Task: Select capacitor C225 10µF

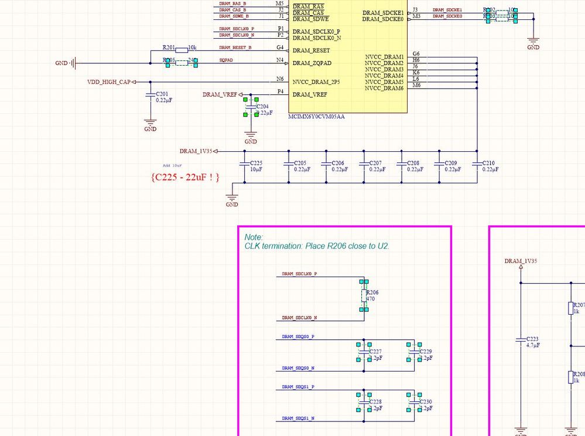Action: (245, 164)
